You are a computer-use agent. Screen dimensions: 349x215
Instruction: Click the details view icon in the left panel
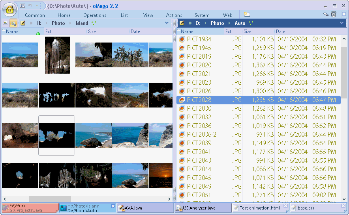5,23
